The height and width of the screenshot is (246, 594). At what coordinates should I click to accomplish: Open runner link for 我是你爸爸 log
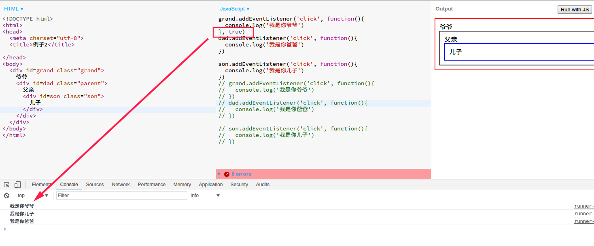584,221
